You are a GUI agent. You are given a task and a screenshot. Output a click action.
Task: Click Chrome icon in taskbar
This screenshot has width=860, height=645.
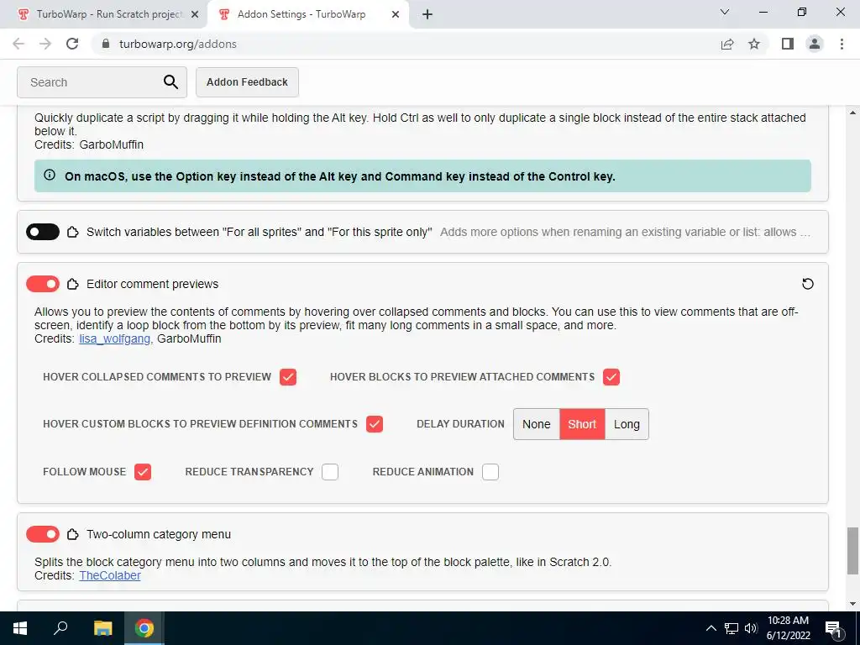click(x=144, y=628)
